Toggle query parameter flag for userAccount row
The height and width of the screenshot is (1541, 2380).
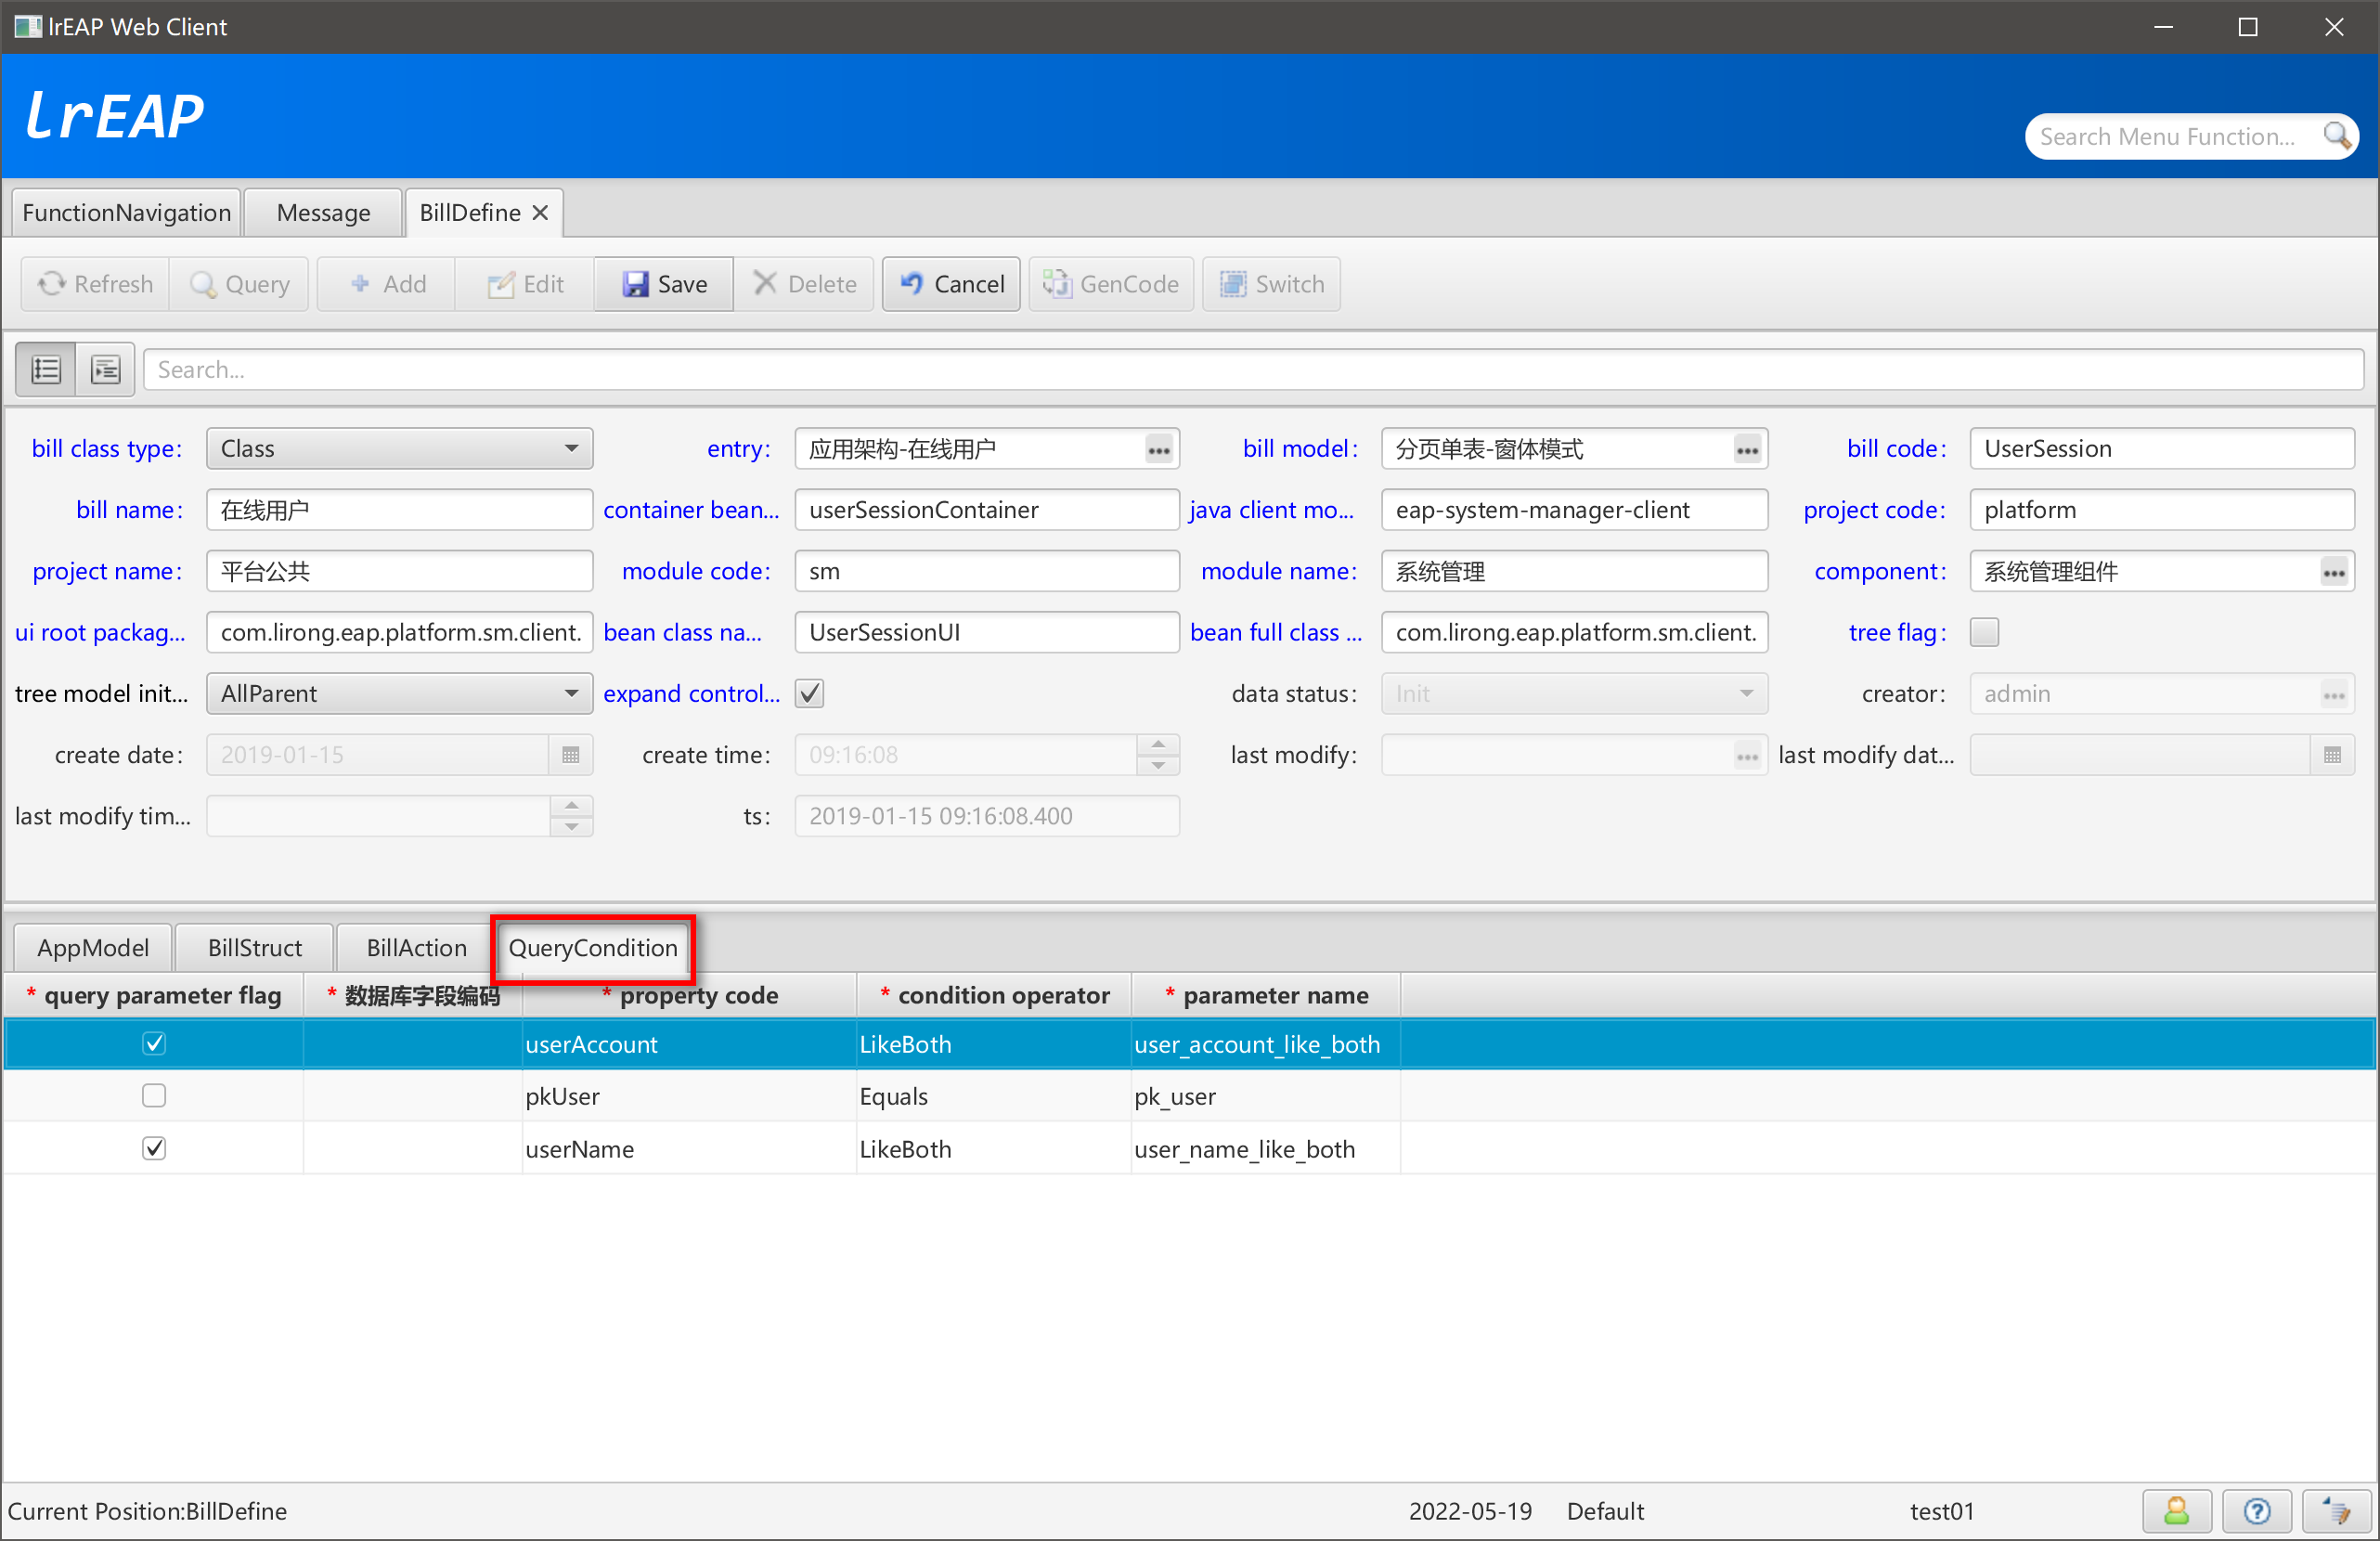(x=154, y=1044)
